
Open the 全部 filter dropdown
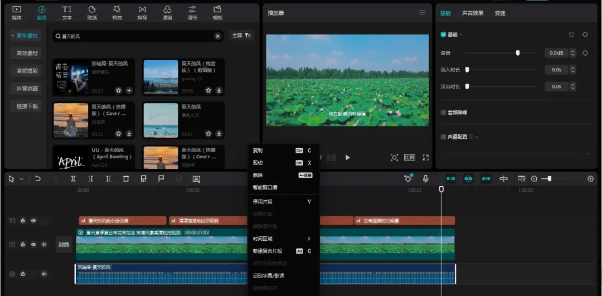241,35
